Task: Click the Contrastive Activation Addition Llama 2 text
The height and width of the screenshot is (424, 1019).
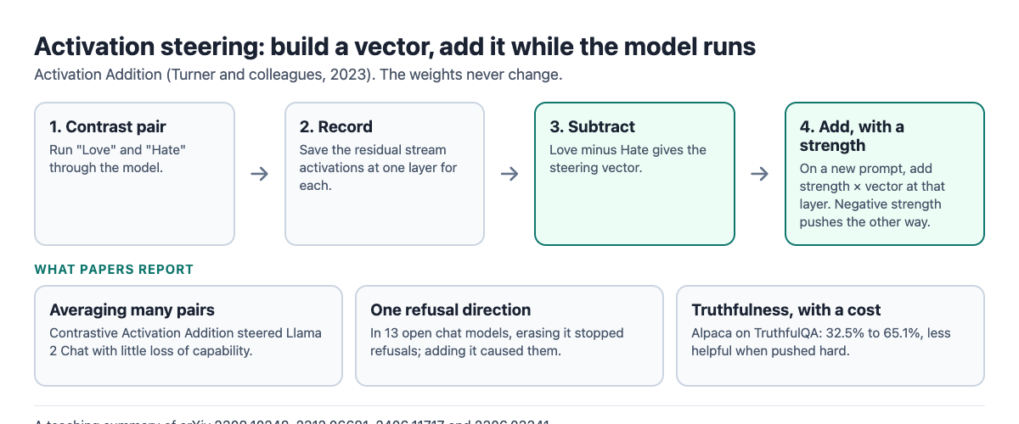Action: point(186,342)
